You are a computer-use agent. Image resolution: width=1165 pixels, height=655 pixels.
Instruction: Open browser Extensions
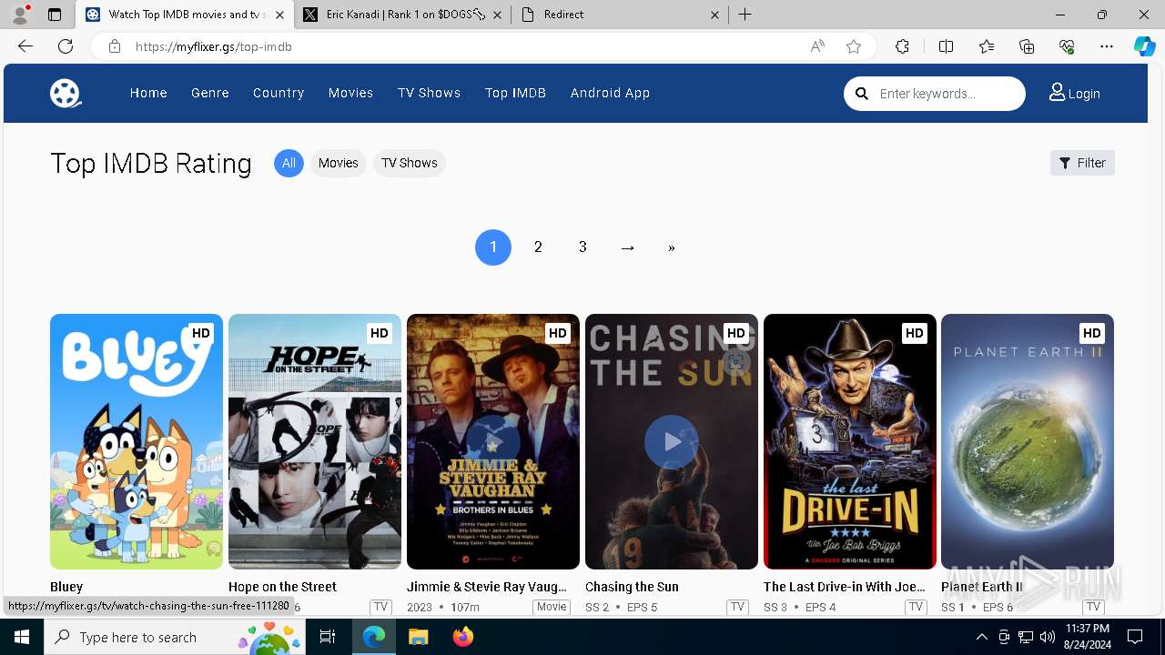pyautogui.click(x=902, y=46)
